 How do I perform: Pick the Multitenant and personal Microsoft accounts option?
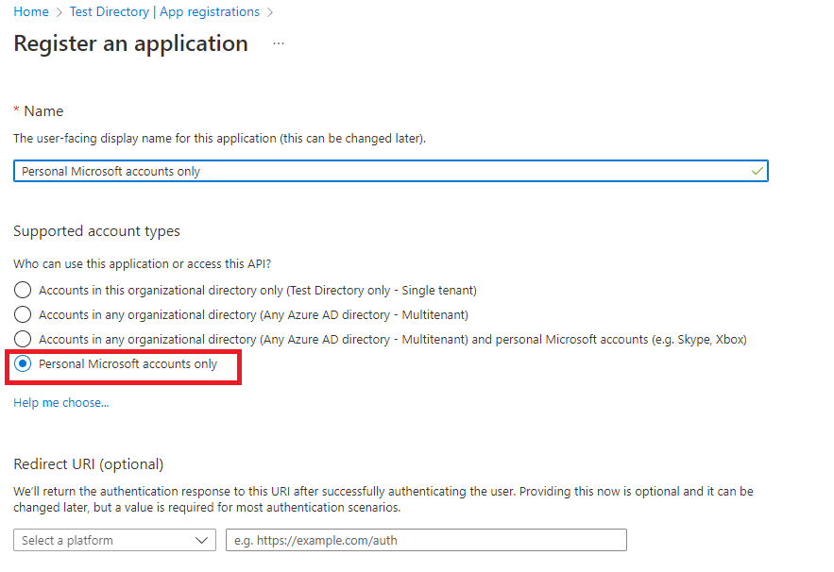click(23, 339)
